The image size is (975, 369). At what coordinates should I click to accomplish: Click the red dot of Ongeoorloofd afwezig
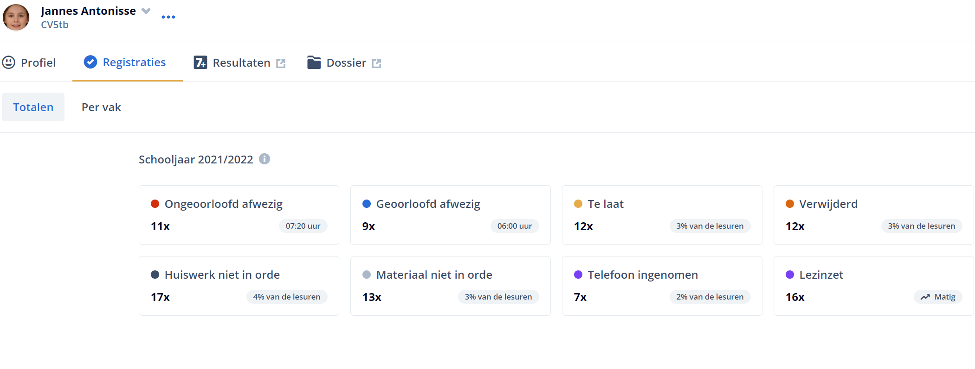[155, 204]
